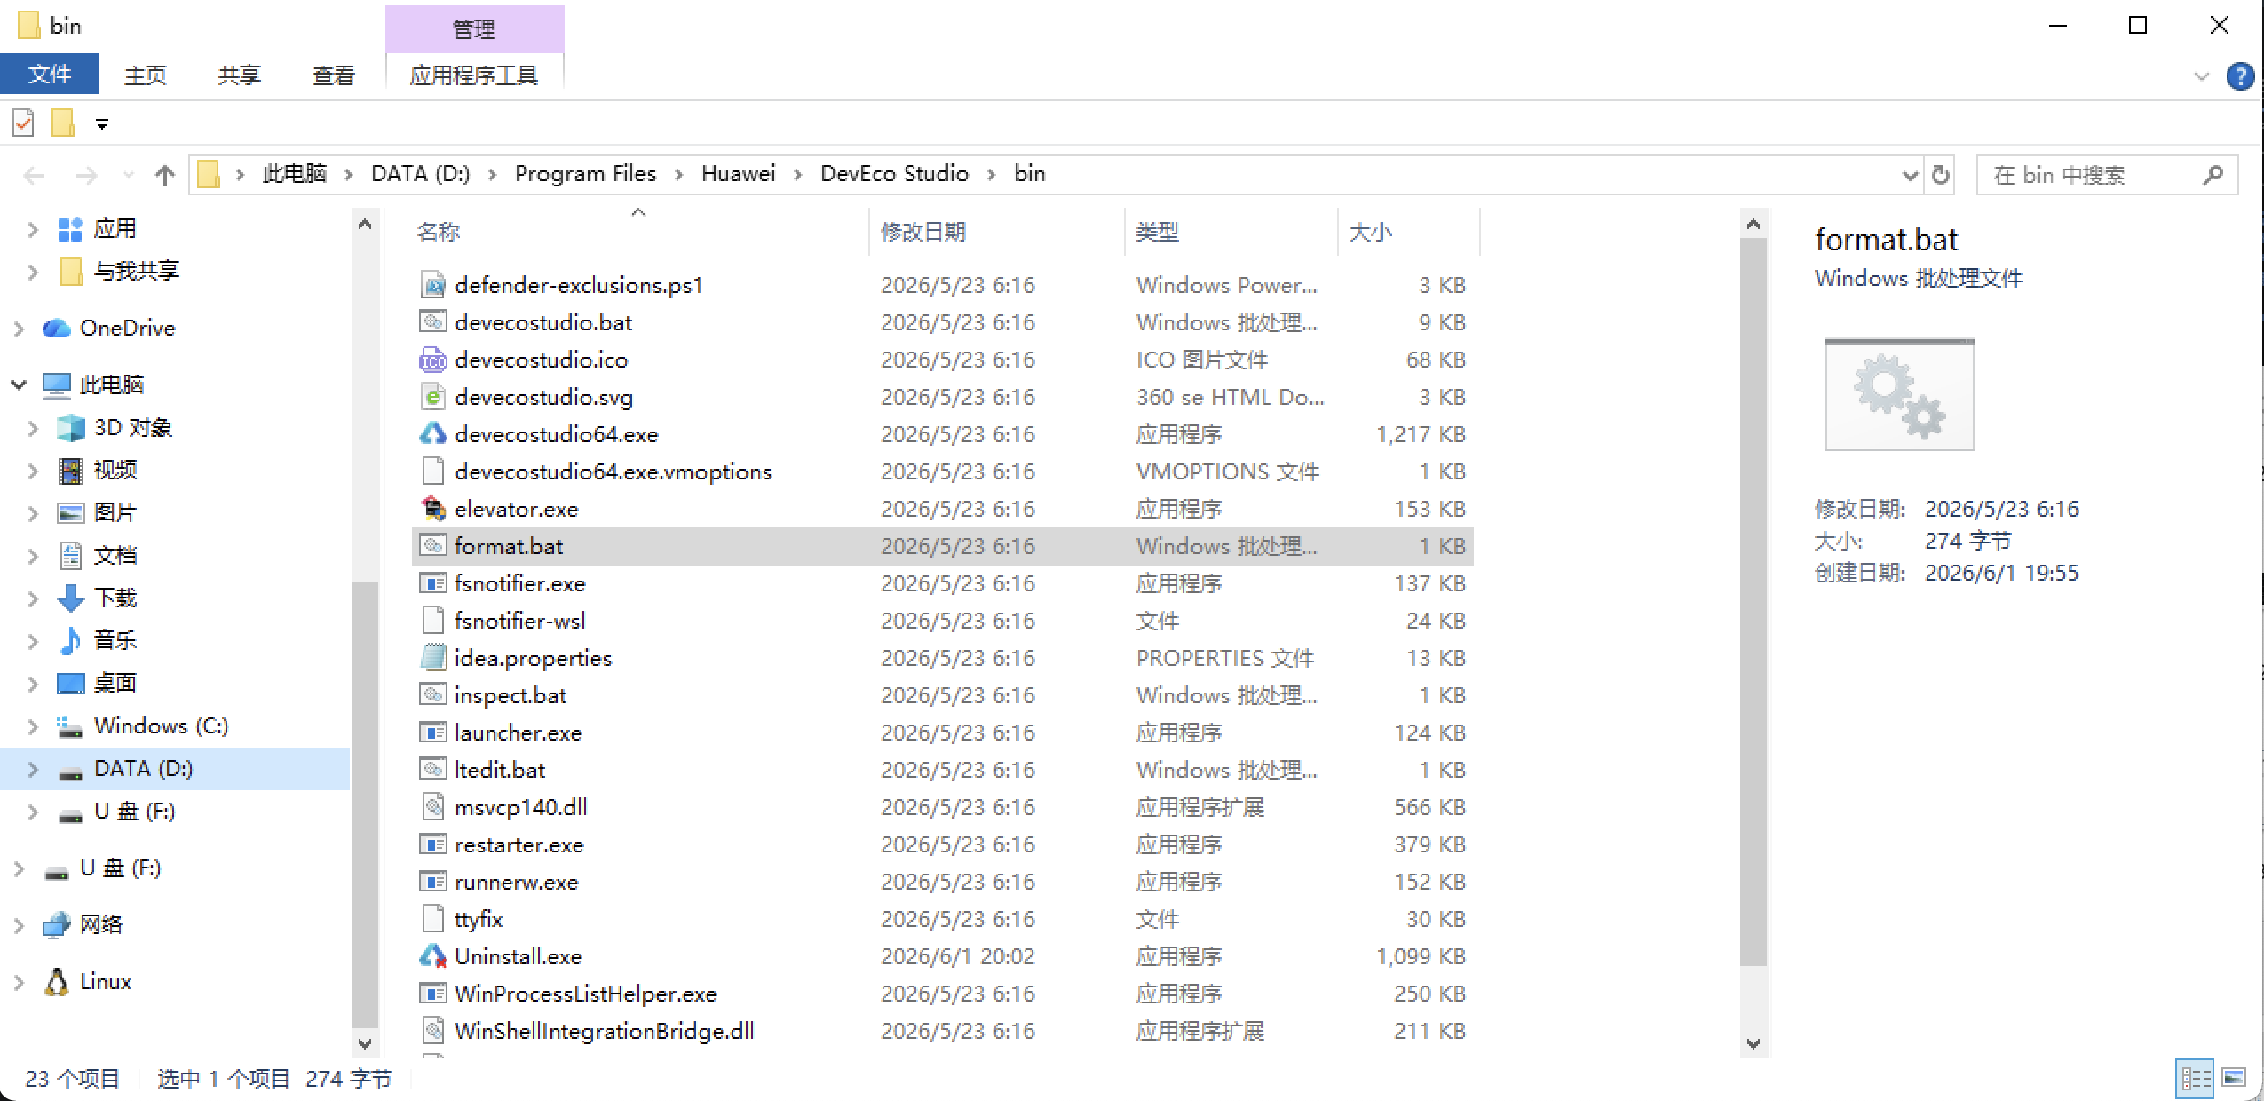Open recent locations dropdown arrow

pyautogui.click(x=128, y=175)
